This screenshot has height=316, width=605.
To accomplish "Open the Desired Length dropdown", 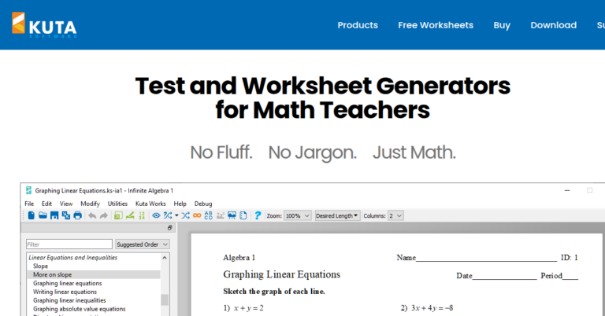I will point(337,216).
